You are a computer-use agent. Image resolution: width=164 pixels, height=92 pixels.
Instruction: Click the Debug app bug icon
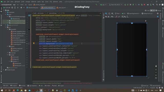[x=133, y=5]
